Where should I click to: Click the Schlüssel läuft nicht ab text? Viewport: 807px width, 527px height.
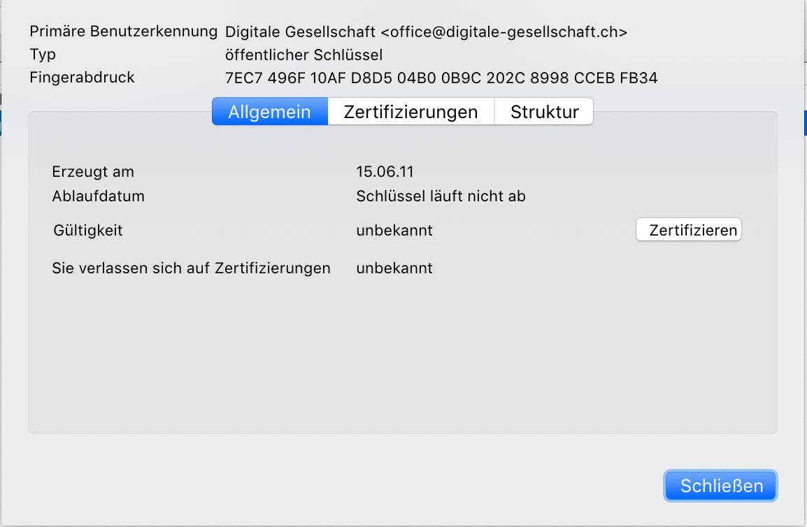tap(441, 196)
